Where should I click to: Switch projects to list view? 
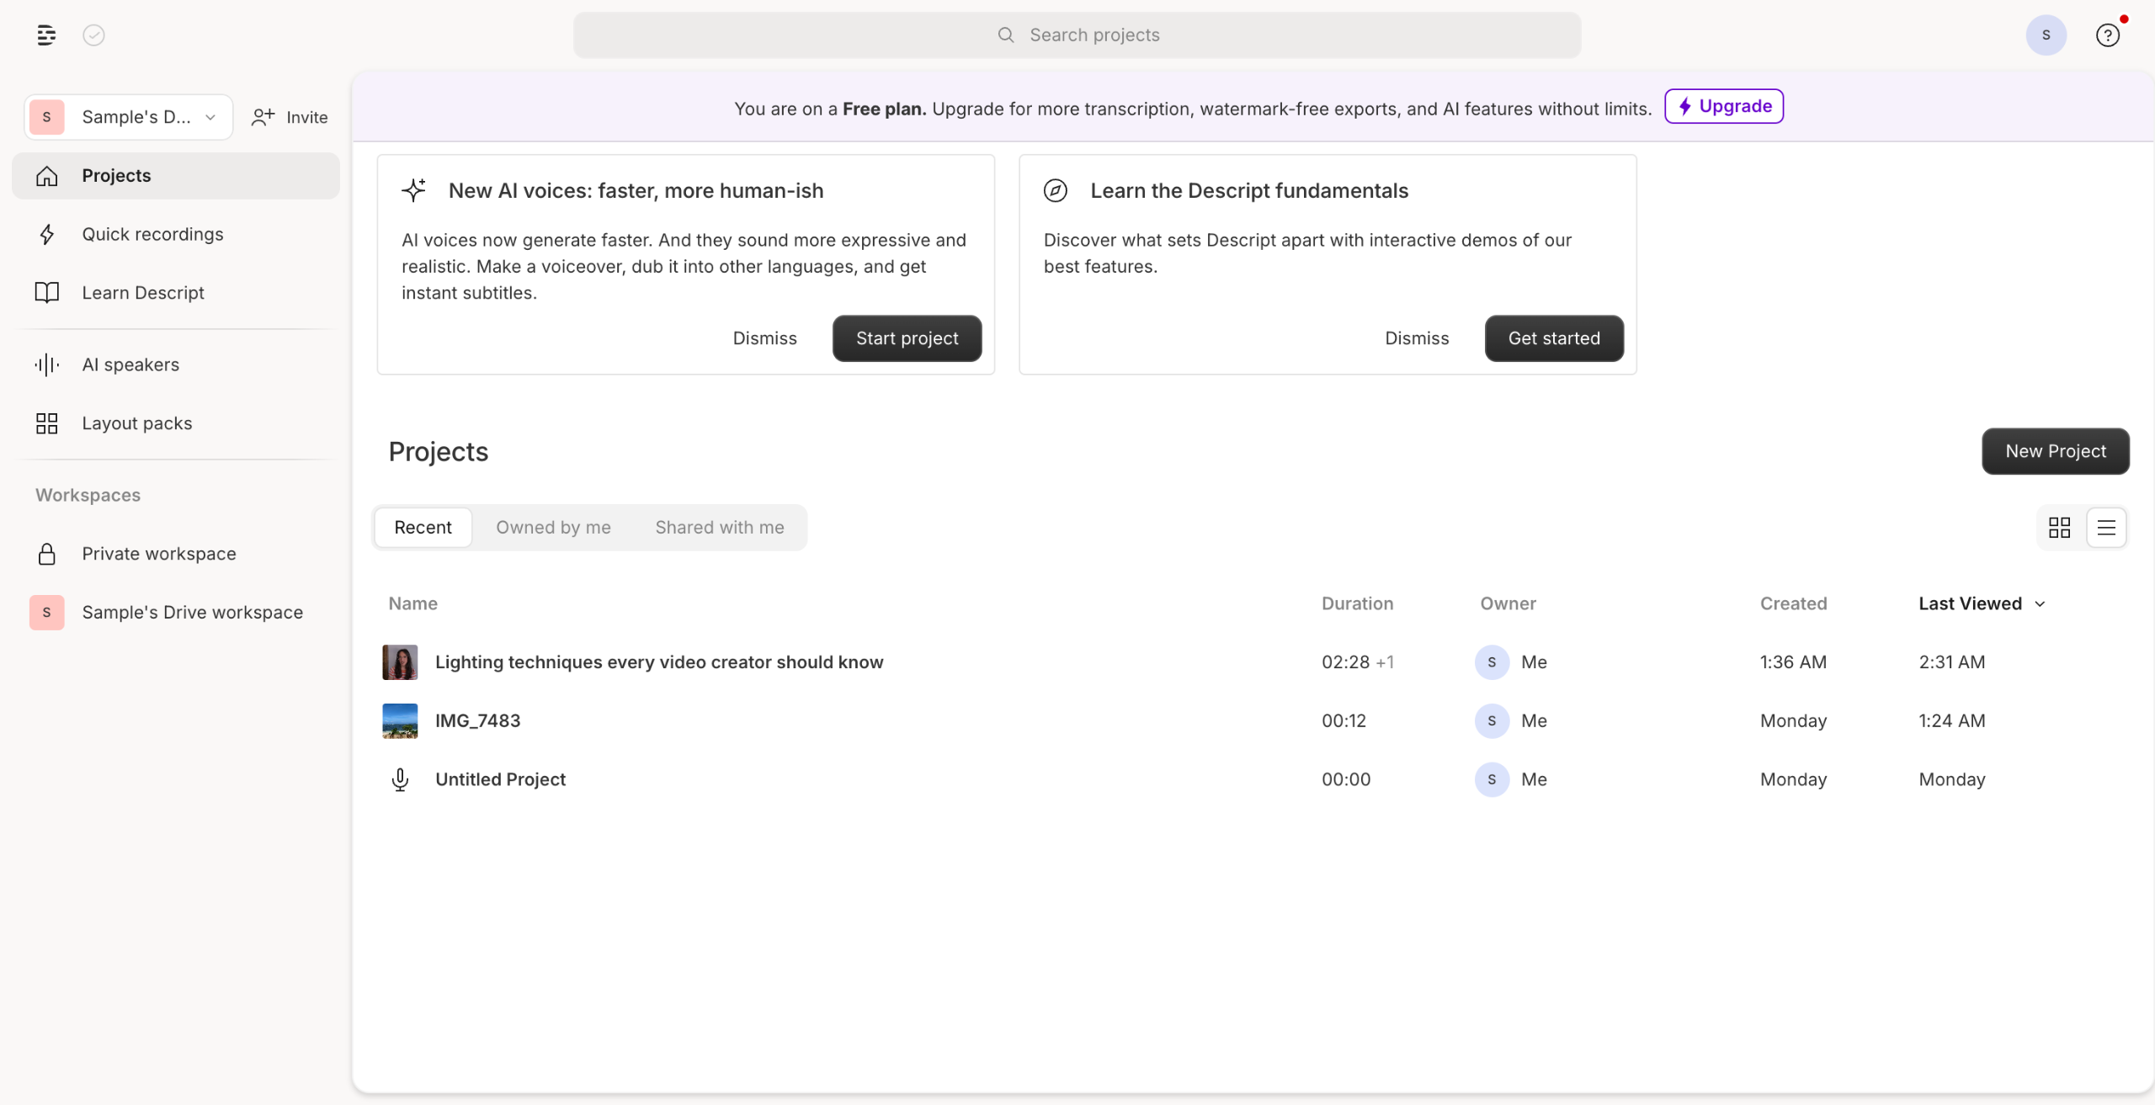(x=2106, y=528)
